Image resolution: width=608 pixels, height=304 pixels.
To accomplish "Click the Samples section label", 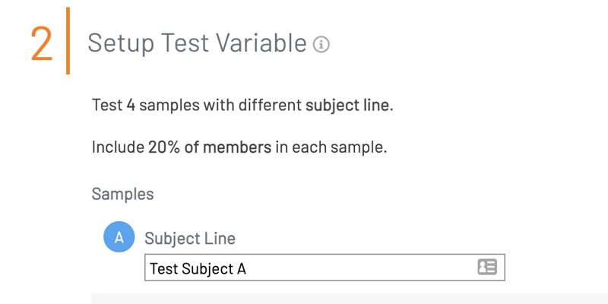I will (122, 194).
